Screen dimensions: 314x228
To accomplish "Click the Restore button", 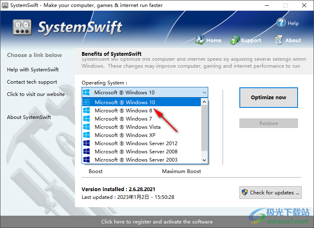I will [268, 123].
